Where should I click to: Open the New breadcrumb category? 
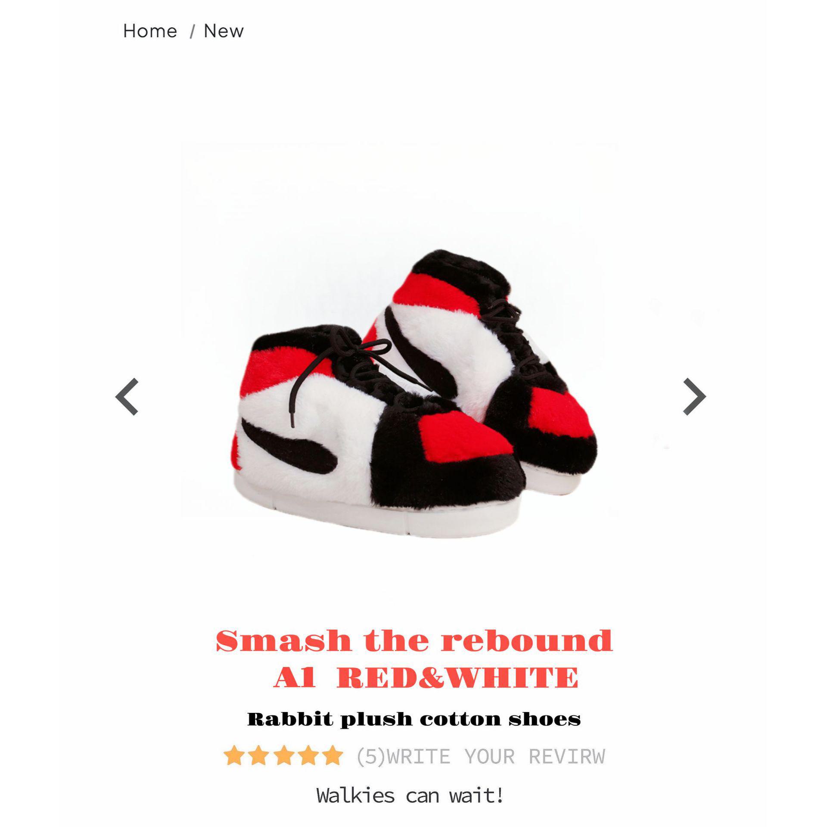224,31
